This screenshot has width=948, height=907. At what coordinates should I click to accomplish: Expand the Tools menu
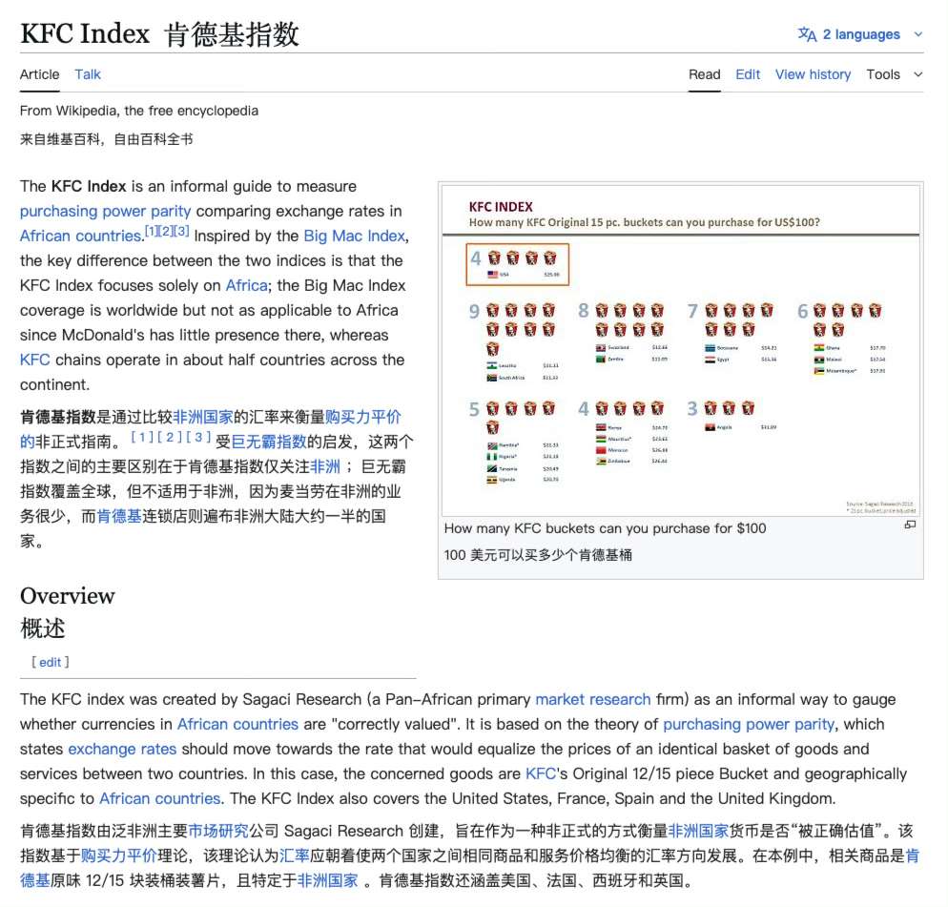tap(895, 74)
